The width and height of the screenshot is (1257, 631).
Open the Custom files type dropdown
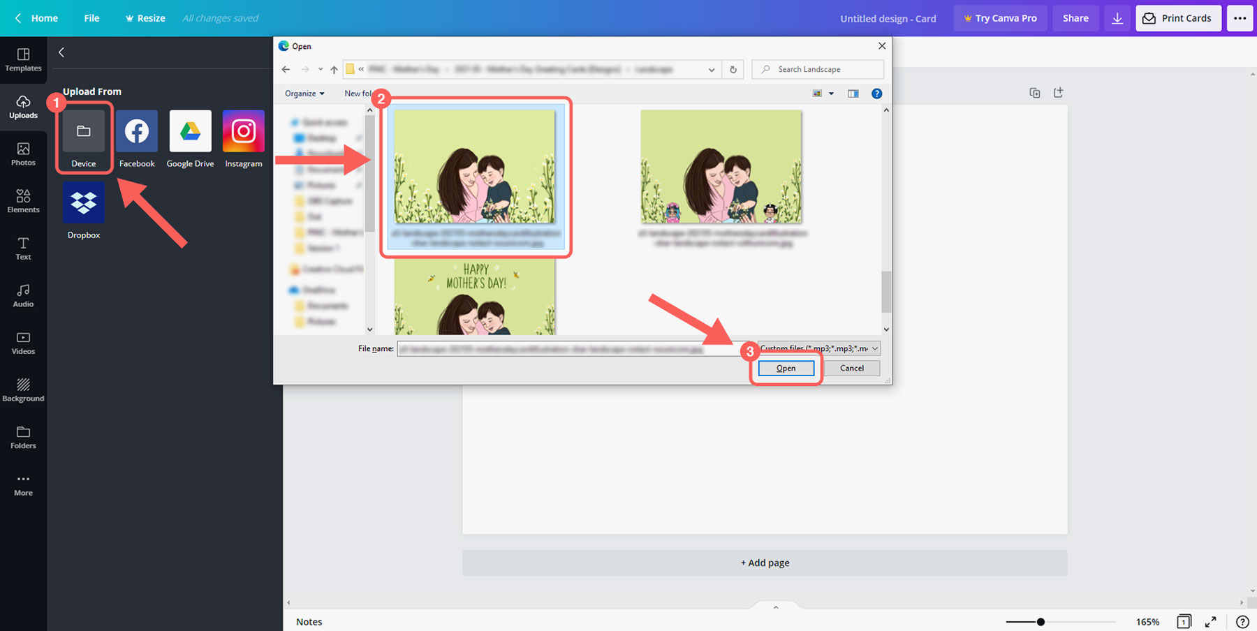tap(818, 348)
